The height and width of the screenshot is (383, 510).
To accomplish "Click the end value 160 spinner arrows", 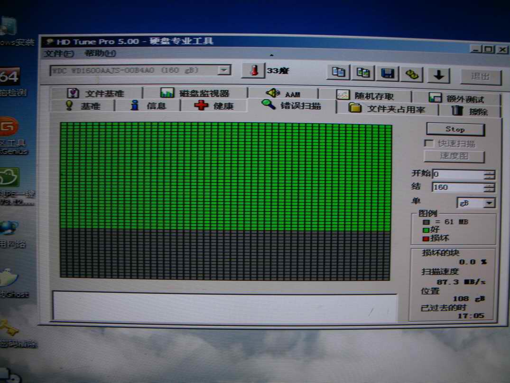I will [x=490, y=187].
